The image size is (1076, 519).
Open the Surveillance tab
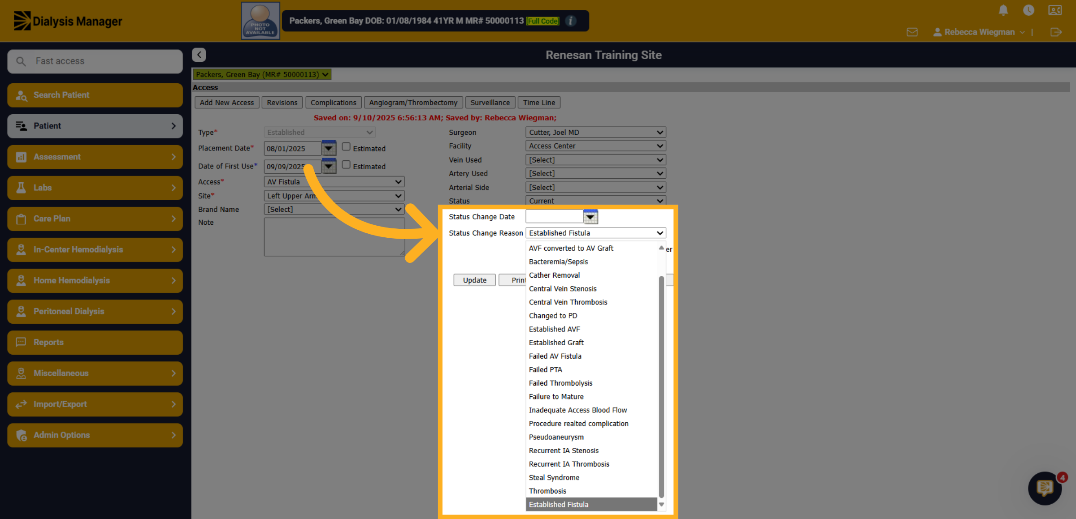click(490, 103)
